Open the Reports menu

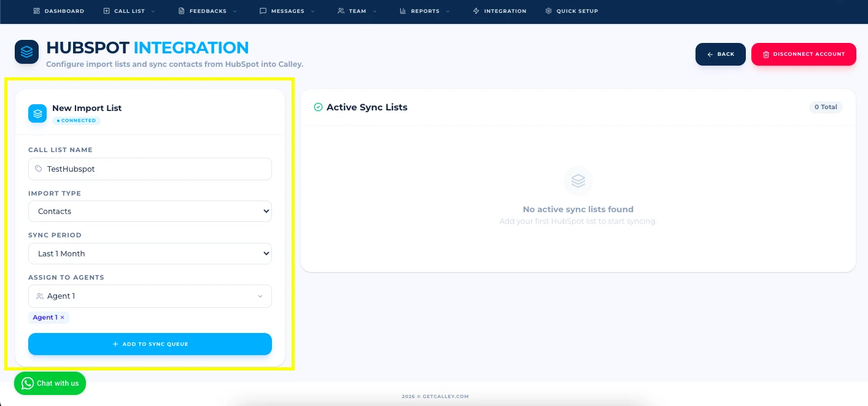(x=425, y=11)
